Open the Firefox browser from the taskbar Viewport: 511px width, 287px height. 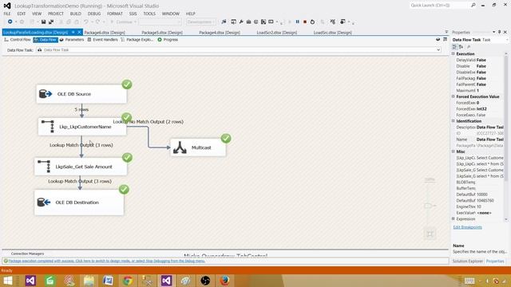[224, 281]
